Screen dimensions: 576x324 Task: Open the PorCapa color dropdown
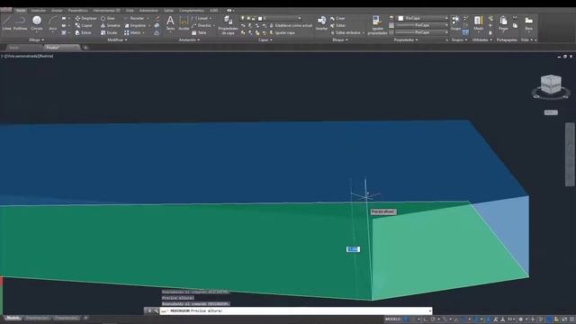[x=423, y=18]
